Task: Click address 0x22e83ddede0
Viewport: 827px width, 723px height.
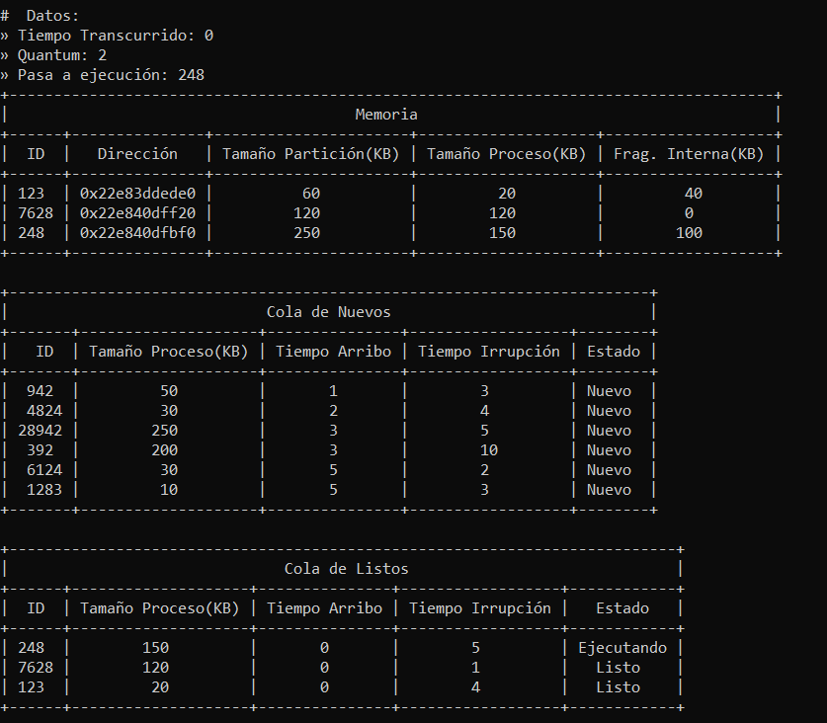Action: [x=137, y=194]
